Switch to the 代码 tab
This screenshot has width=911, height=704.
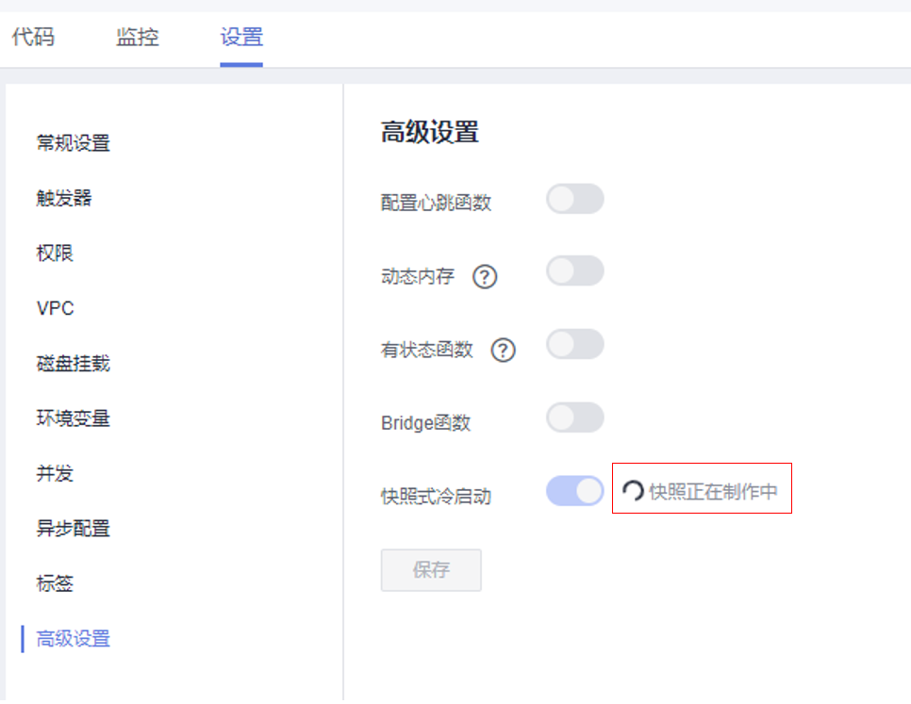pos(33,38)
